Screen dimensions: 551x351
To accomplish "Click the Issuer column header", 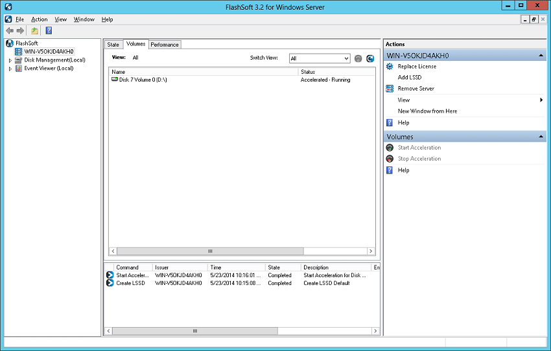I will click(x=180, y=267).
